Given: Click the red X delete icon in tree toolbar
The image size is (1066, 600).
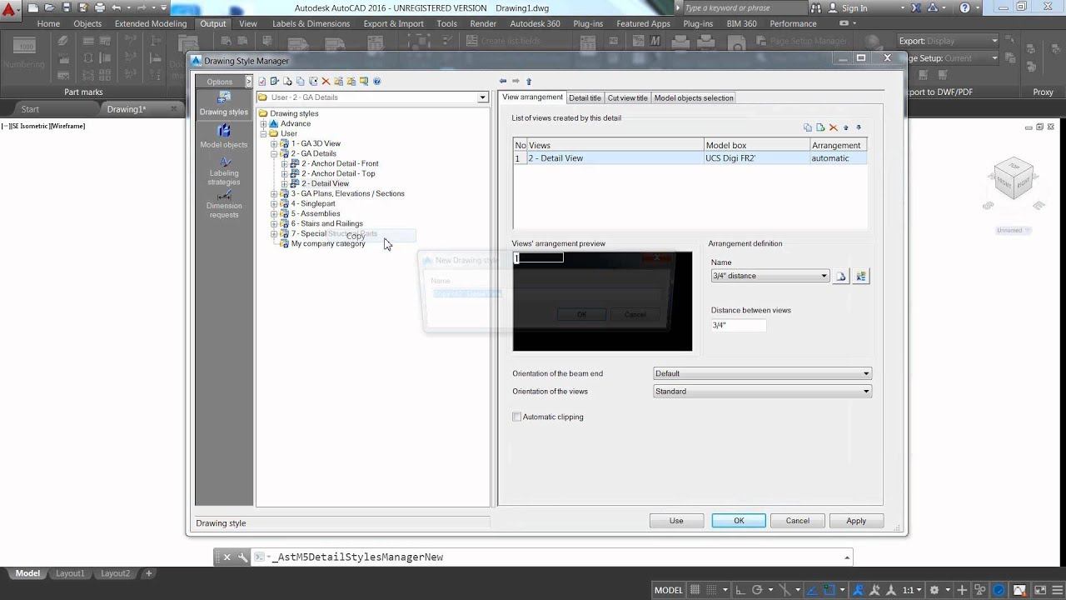Looking at the screenshot, I should (x=326, y=82).
